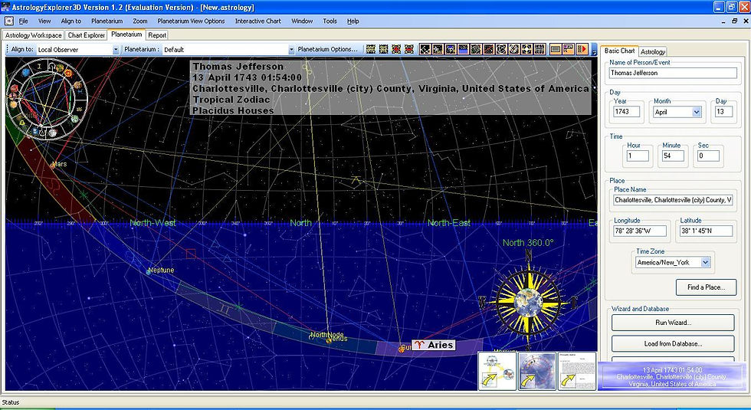
Task: Click the Hour input field
Action: click(x=638, y=156)
